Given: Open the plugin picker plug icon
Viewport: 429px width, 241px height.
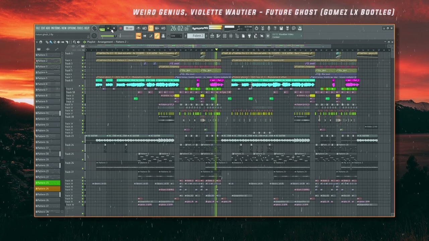Looking at the screenshot, I should click(249, 36).
